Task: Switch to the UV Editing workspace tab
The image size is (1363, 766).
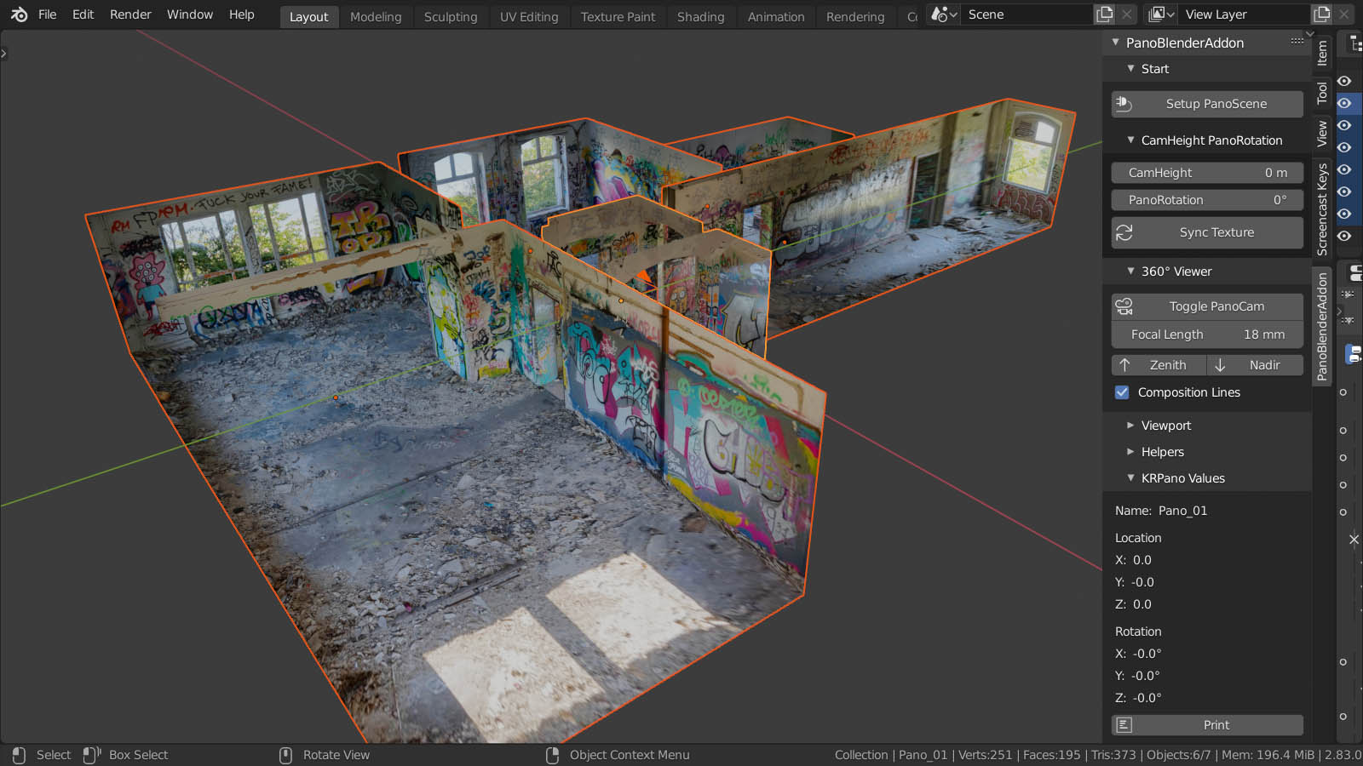Action: click(x=528, y=17)
